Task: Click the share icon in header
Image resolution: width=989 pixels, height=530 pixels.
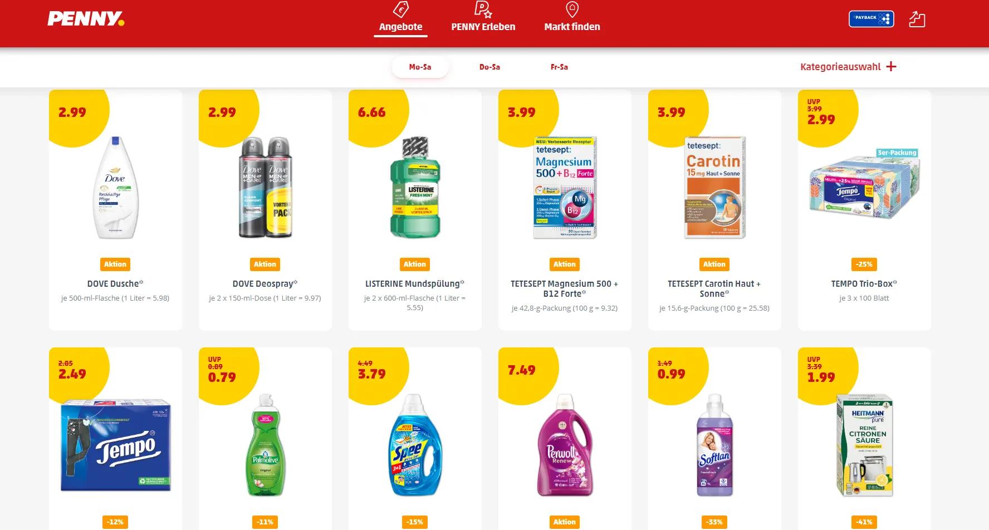Action: (917, 19)
